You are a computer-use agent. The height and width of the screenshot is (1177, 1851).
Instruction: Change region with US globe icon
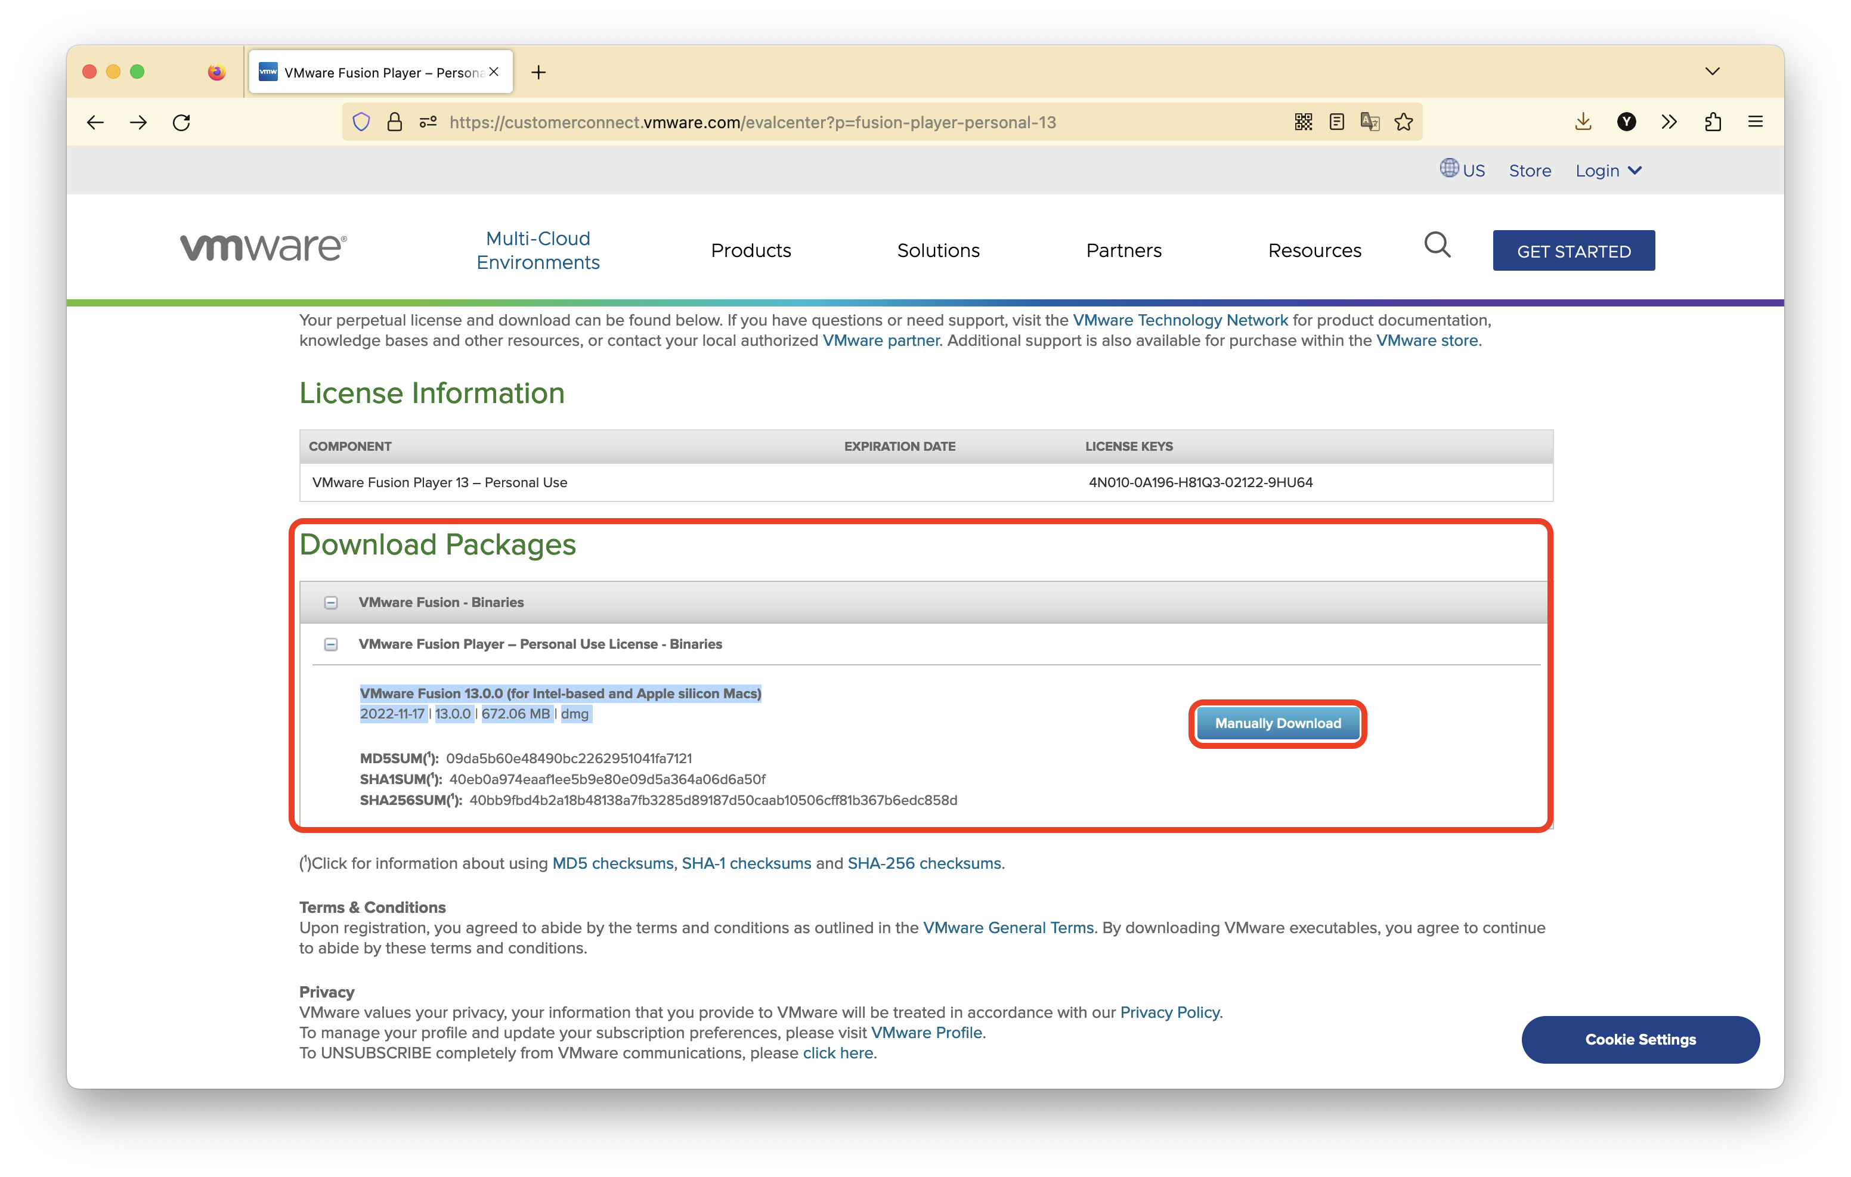coord(1462,169)
